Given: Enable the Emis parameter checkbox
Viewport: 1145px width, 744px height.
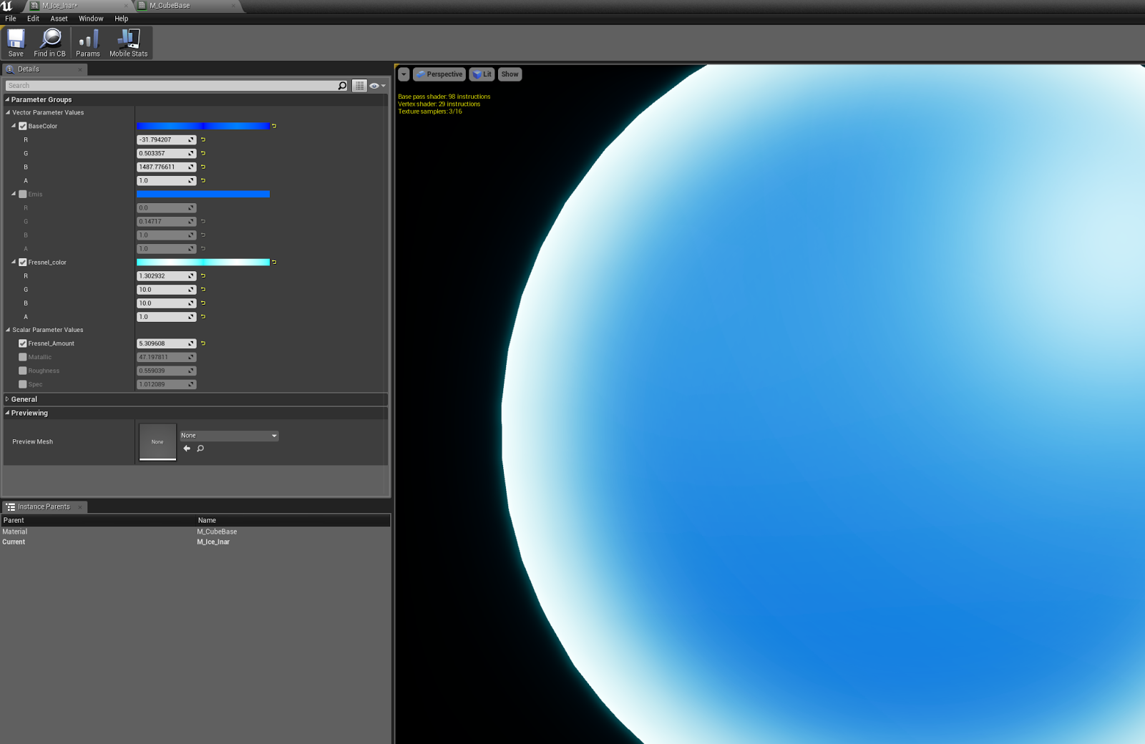Looking at the screenshot, I should pos(22,194).
